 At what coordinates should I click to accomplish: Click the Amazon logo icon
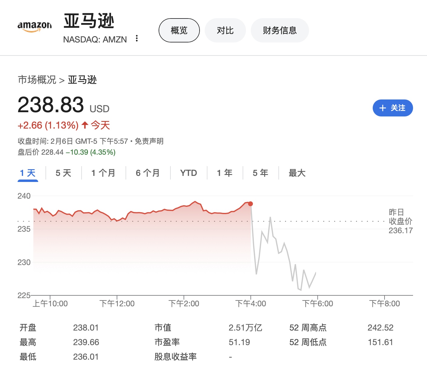pyautogui.click(x=35, y=27)
